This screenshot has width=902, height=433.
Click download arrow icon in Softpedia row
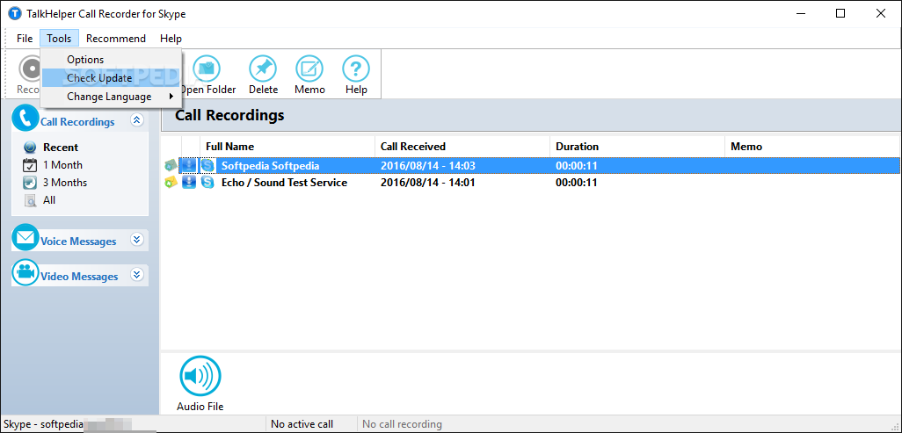click(189, 166)
